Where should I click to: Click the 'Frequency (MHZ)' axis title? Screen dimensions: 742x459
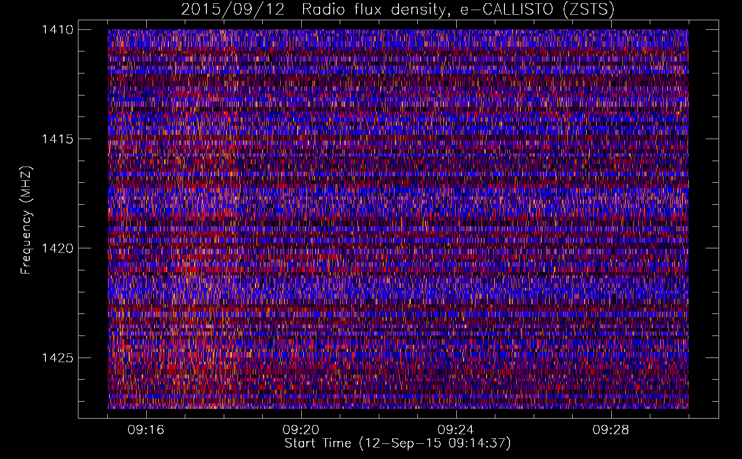pos(27,220)
